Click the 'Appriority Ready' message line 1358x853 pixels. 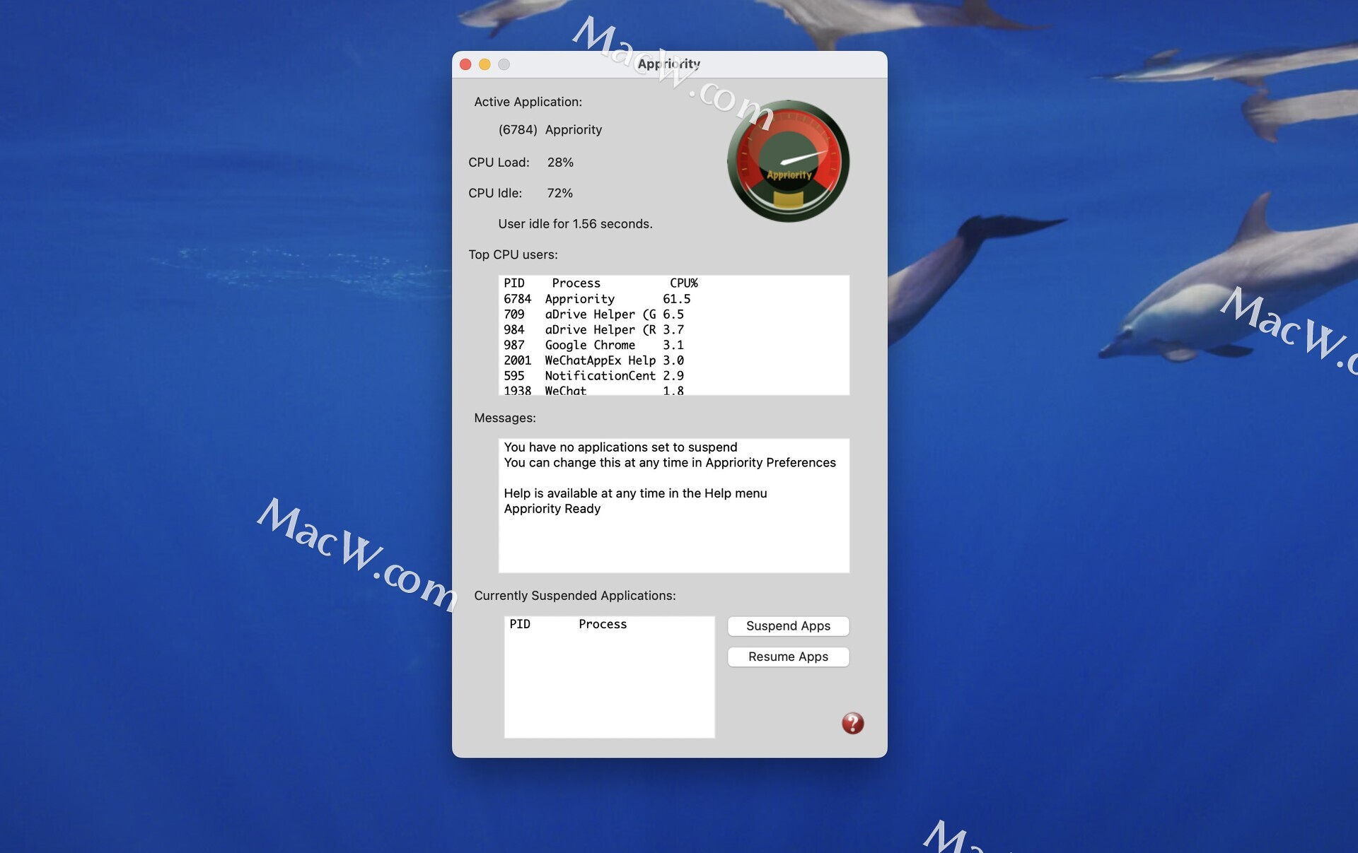pos(552,509)
